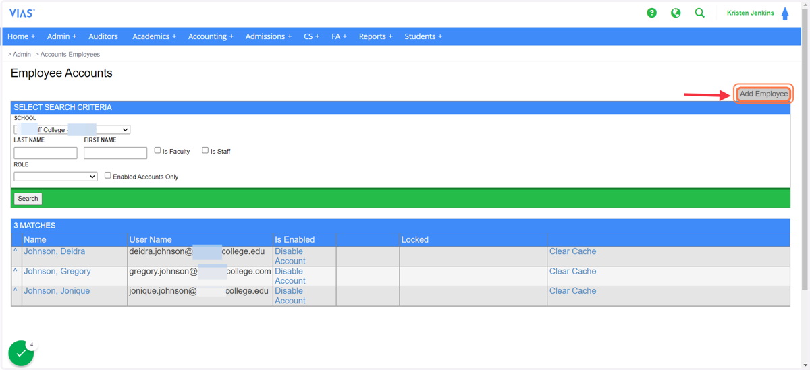Click the SELECT SEARCH CRITERIA heading

[x=63, y=107]
